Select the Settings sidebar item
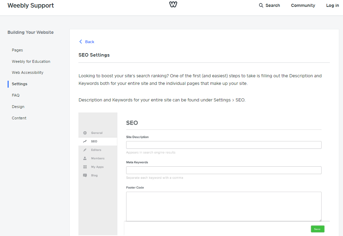This screenshot has height=236, width=343. point(19,84)
